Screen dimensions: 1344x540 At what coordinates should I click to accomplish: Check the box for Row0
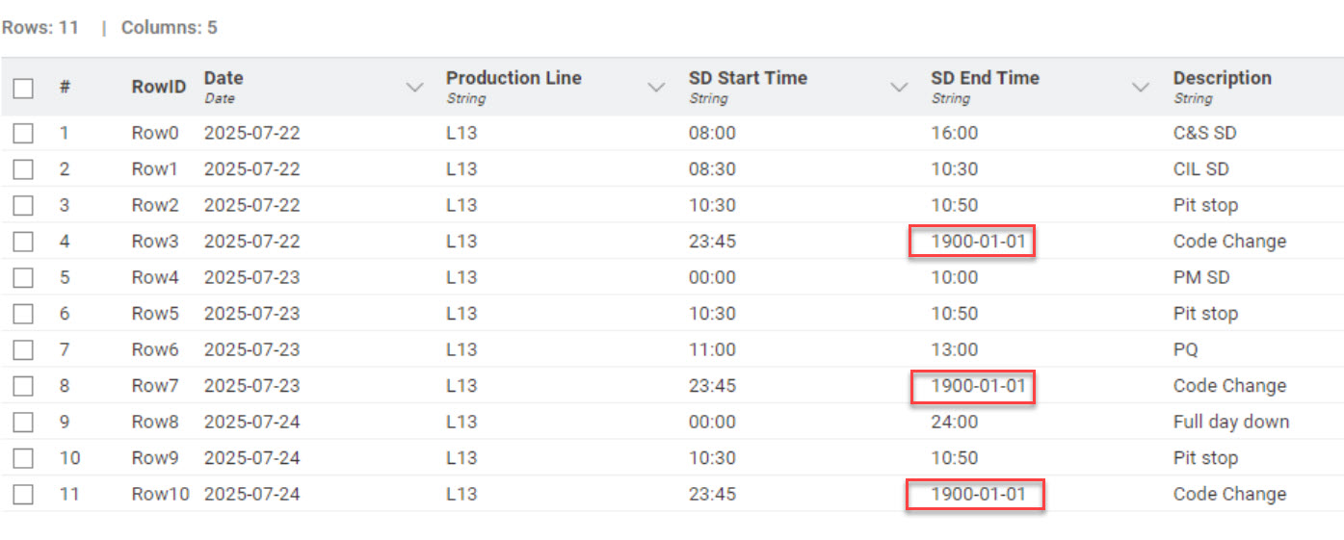click(23, 133)
